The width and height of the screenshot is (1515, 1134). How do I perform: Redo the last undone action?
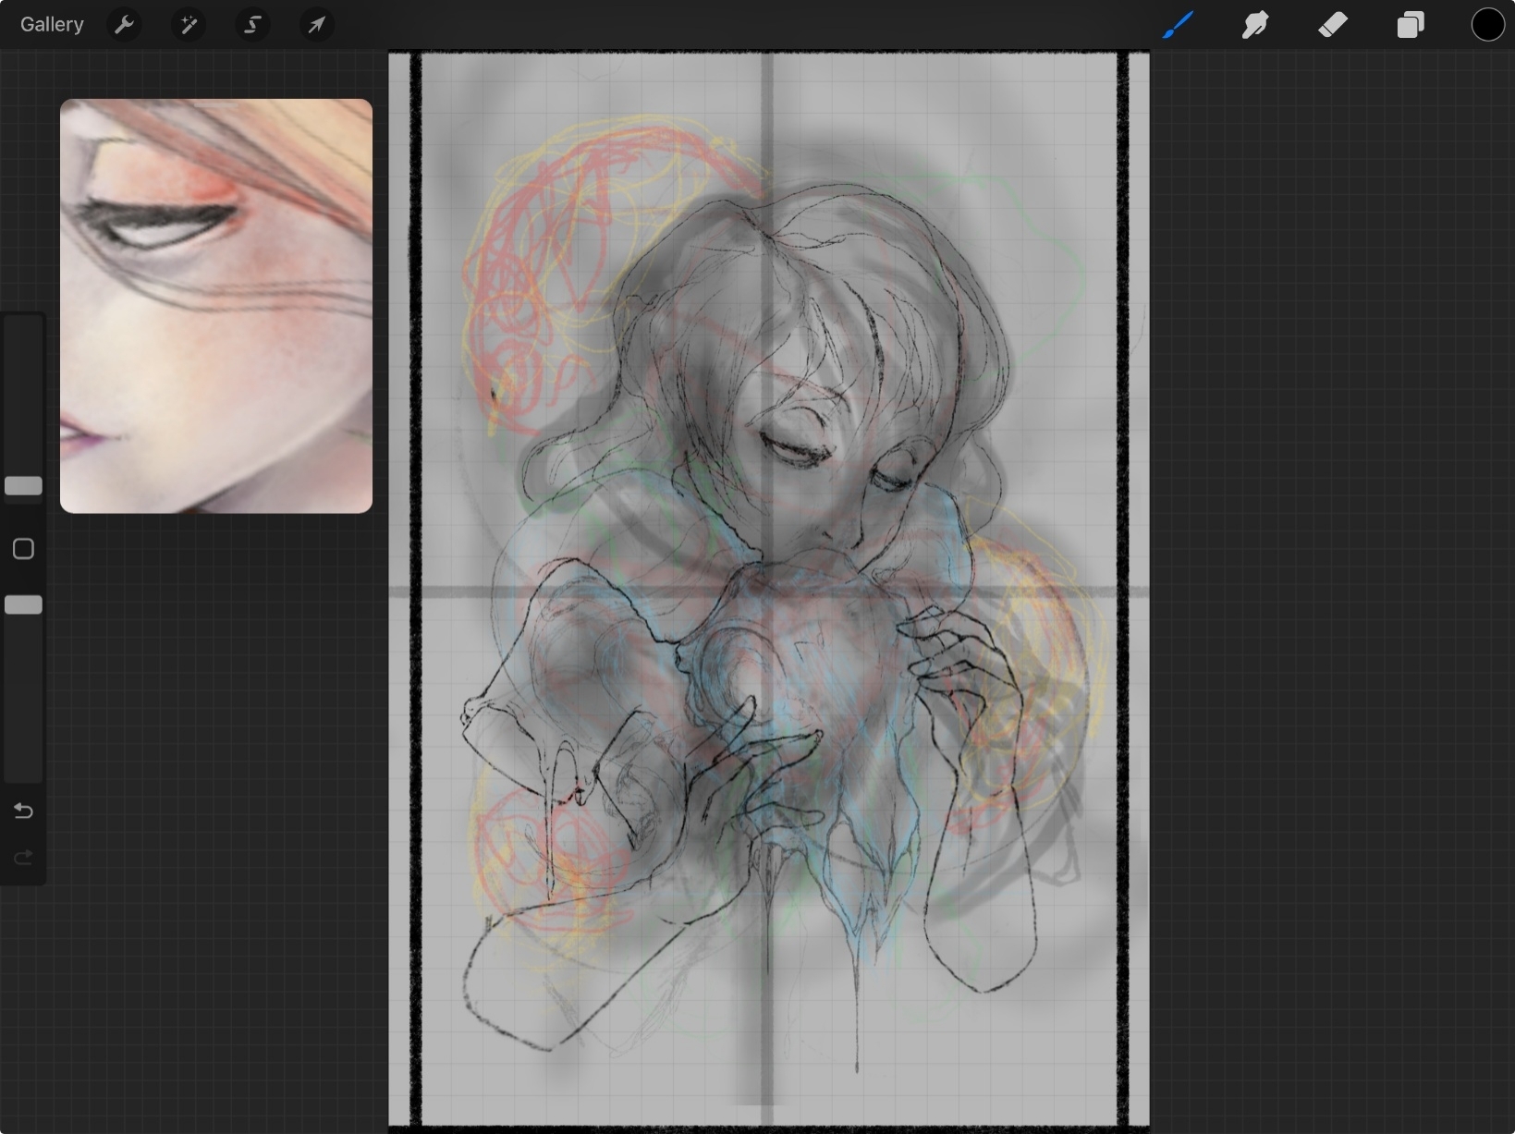click(23, 858)
